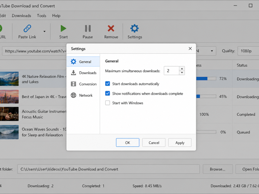Switch to the Downloads settings label
Viewport: 259px width, 194px height.
click(88, 73)
